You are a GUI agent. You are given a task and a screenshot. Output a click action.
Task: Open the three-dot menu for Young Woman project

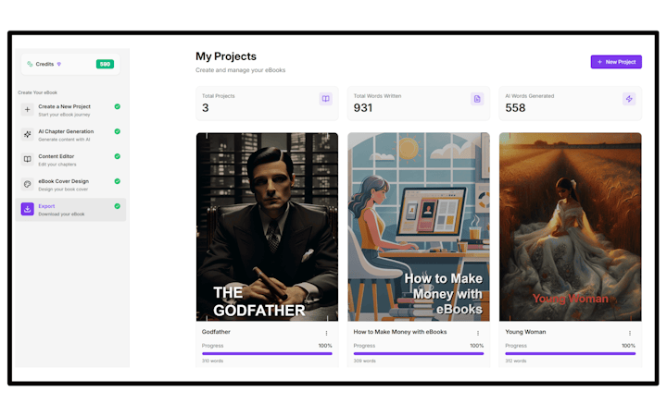click(x=630, y=333)
